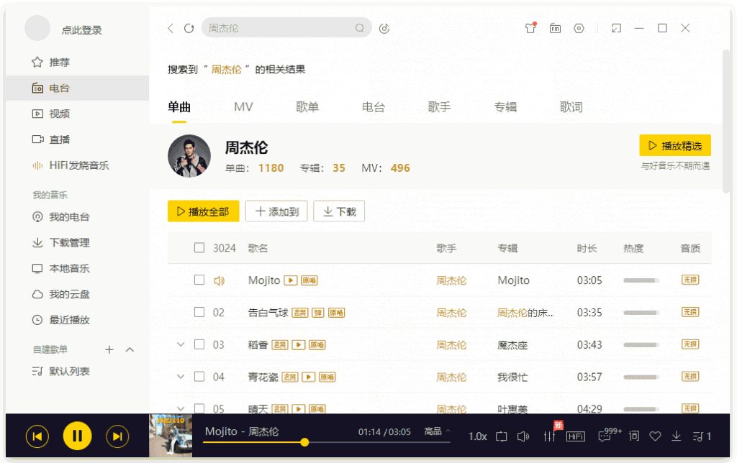Viewport: 737px width, 463px height.
Task: Switch to the 歌单 tab
Action: tap(307, 106)
